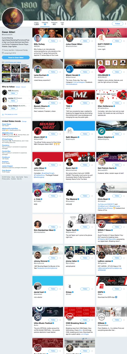
Task: Open Kevin Hart's profile avatar
Action: [x=69, y=162]
